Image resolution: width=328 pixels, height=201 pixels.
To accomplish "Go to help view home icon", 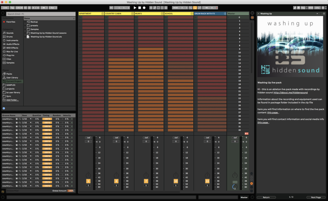I will 324,14.
